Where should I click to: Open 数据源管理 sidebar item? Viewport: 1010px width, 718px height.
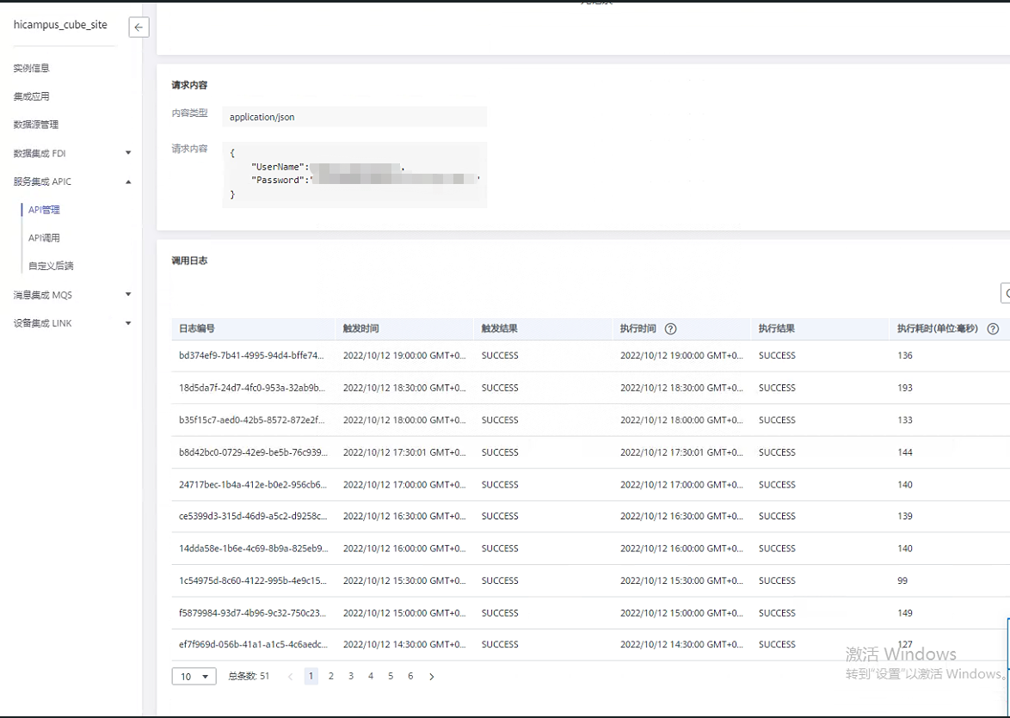click(x=36, y=125)
